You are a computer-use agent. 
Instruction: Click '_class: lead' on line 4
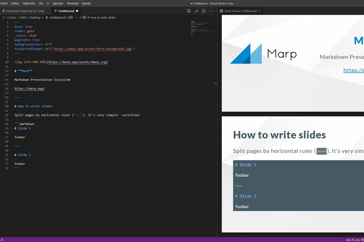[25, 35]
